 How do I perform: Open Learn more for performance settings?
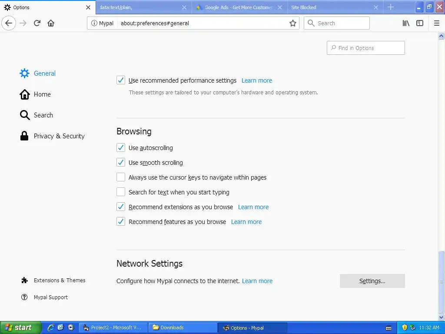pyautogui.click(x=256, y=80)
